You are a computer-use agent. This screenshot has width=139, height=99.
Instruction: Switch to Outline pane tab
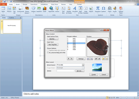[x=11, y=18]
